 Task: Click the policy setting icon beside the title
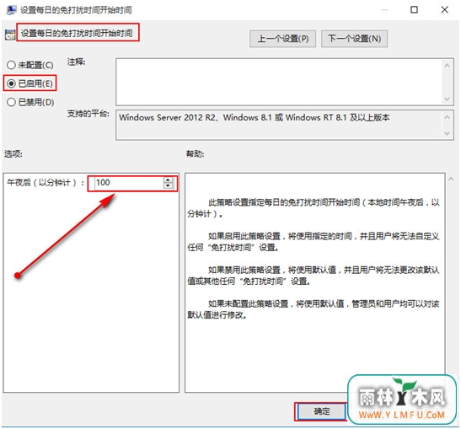10,35
